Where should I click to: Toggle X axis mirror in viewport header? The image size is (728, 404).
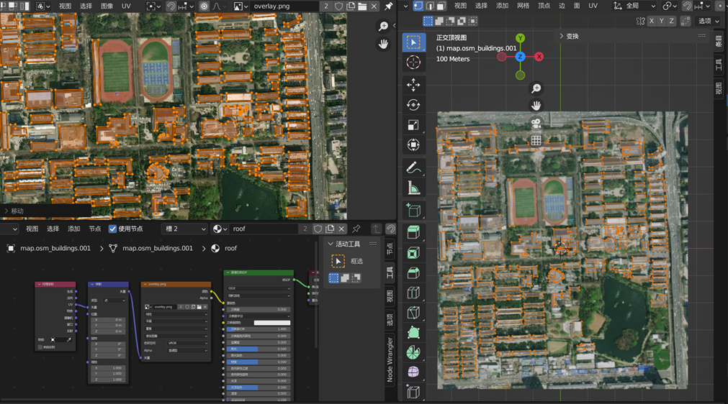point(652,21)
